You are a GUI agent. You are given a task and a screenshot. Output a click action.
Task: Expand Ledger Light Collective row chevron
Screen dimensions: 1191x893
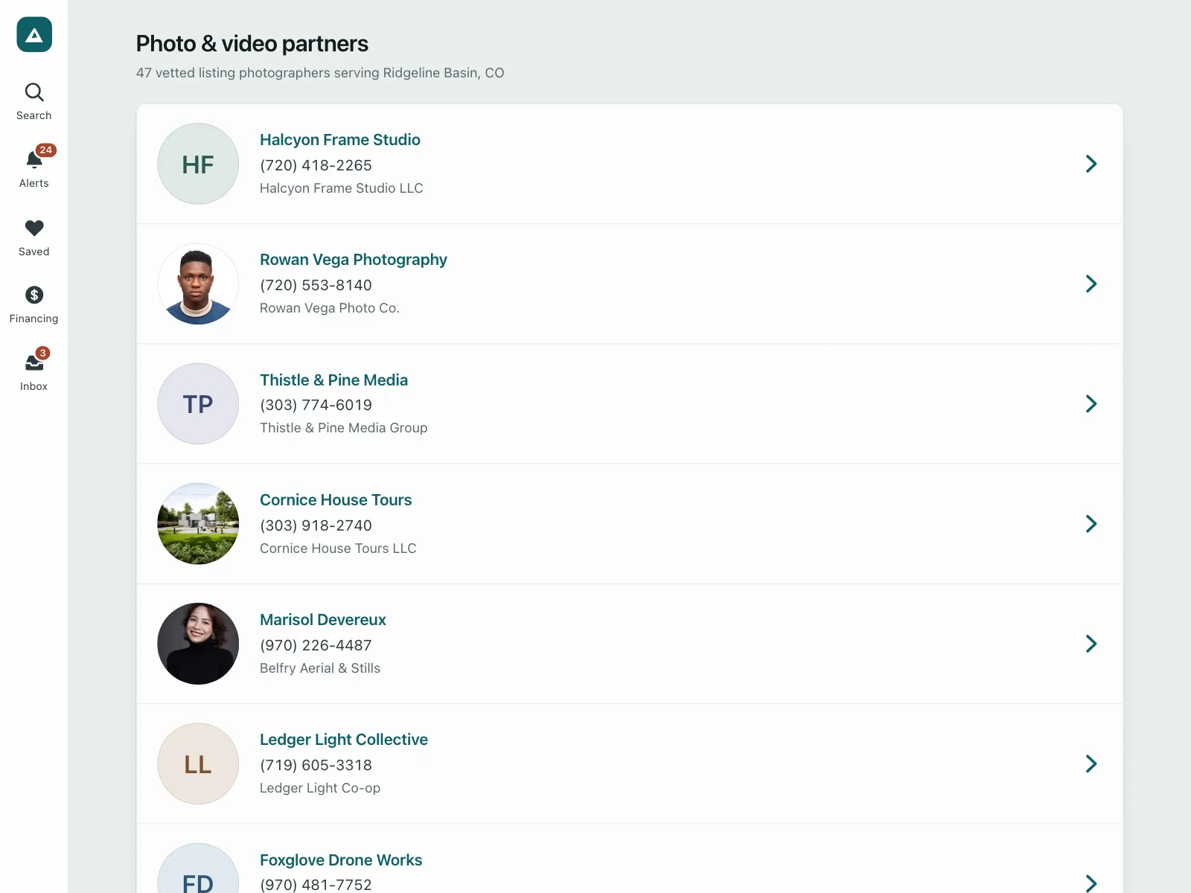pos(1091,764)
